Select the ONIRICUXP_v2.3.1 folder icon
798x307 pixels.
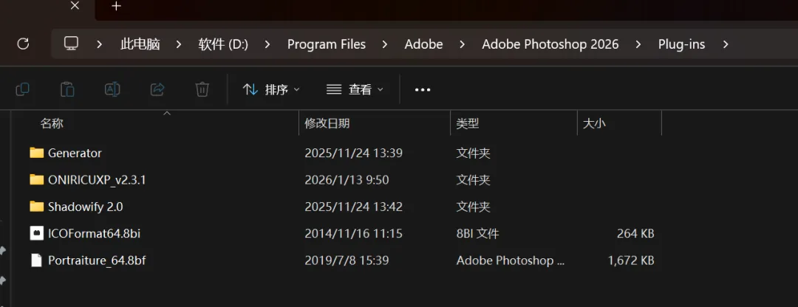37,179
